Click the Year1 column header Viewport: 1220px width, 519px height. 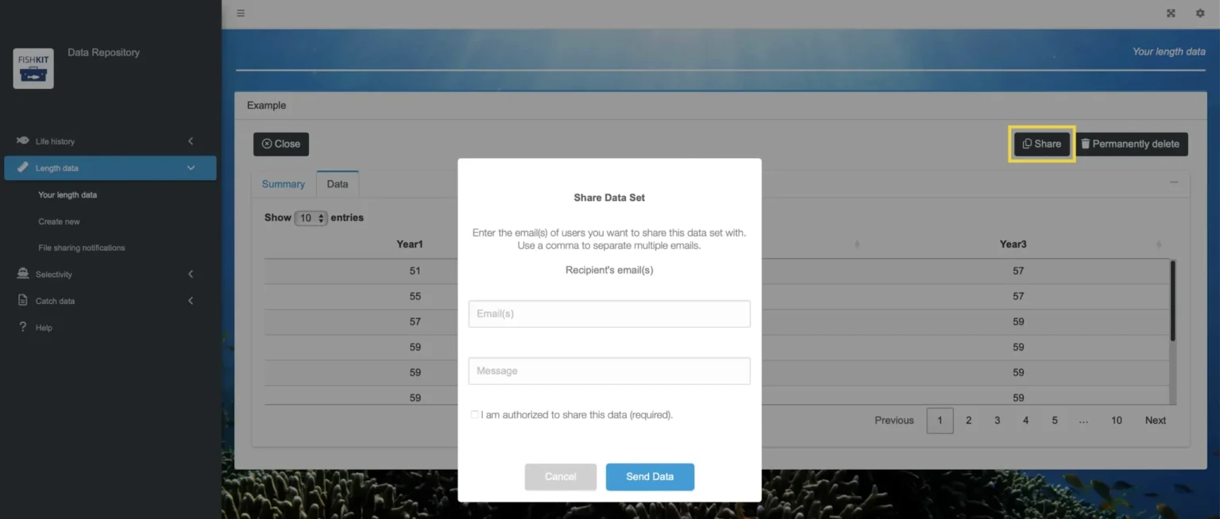tap(410, 244)
